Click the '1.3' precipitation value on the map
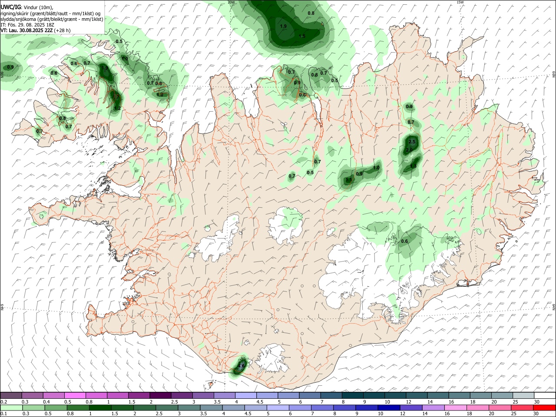The height and width of the screenshot is (417, 556). point(413,166)
